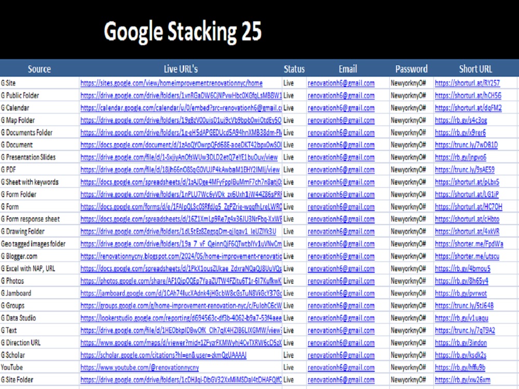Open short URL shorturl.at/4xkVR
This screenshot has width=519, height=389.
pyautogui.click(x=467, y=231)
